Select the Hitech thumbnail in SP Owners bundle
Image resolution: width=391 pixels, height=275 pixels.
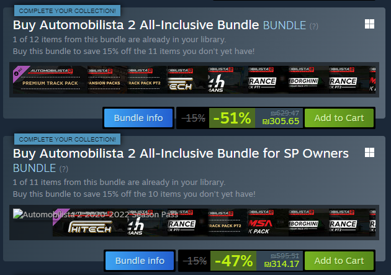coord(90,222)
